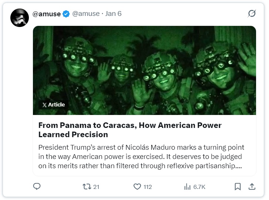Click the X logo in Article badge
Image resolution: width=269 pixels, height=200 pixels.
tap(44, 105)
